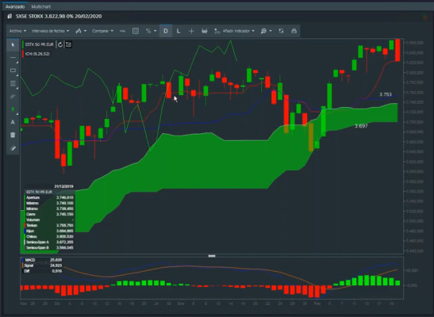This screenshot has width=434, height=317.
Task: Select the pointer cursor tool
Action: point(13,44)
